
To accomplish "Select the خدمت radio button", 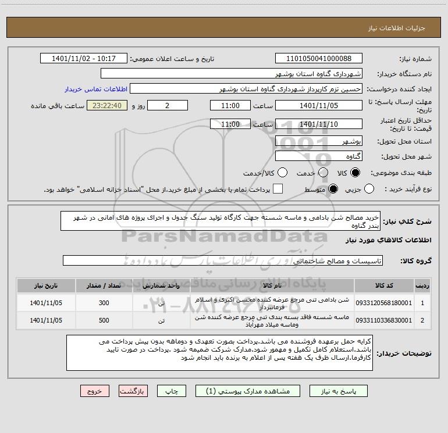I will coord(323,173).
